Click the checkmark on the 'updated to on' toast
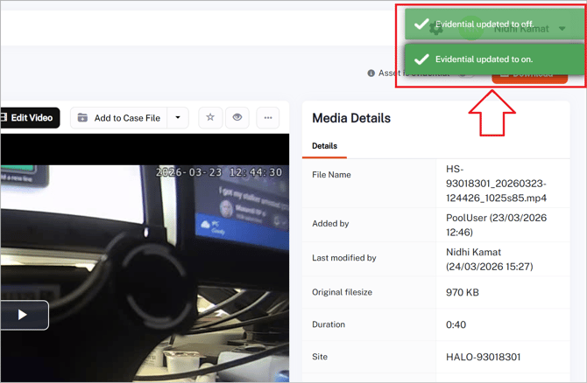 (x=421, y=59)
